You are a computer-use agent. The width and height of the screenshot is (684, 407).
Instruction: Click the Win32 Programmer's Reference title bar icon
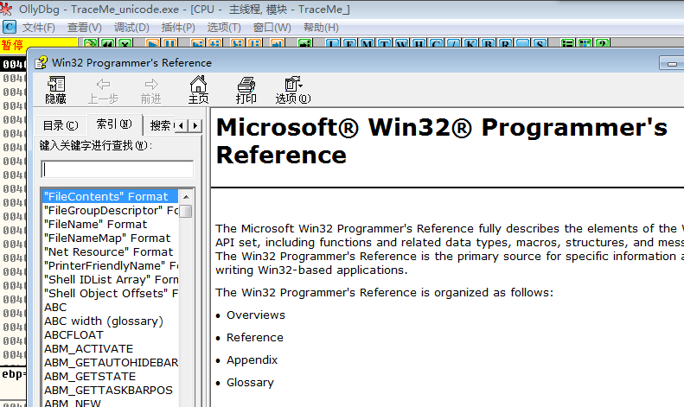(41, 63)
